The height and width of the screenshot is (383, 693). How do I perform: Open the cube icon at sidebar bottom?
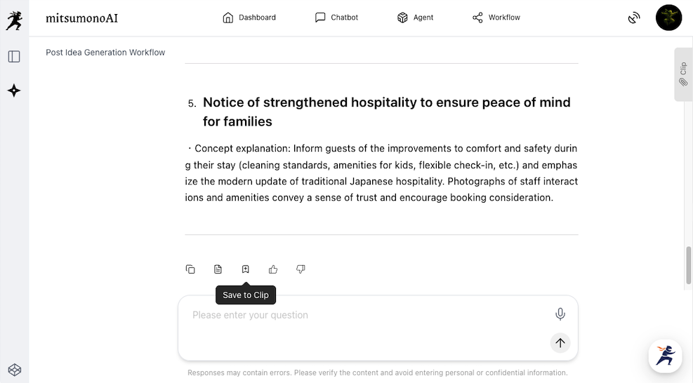pyautogui.click(x=14, y=370)
